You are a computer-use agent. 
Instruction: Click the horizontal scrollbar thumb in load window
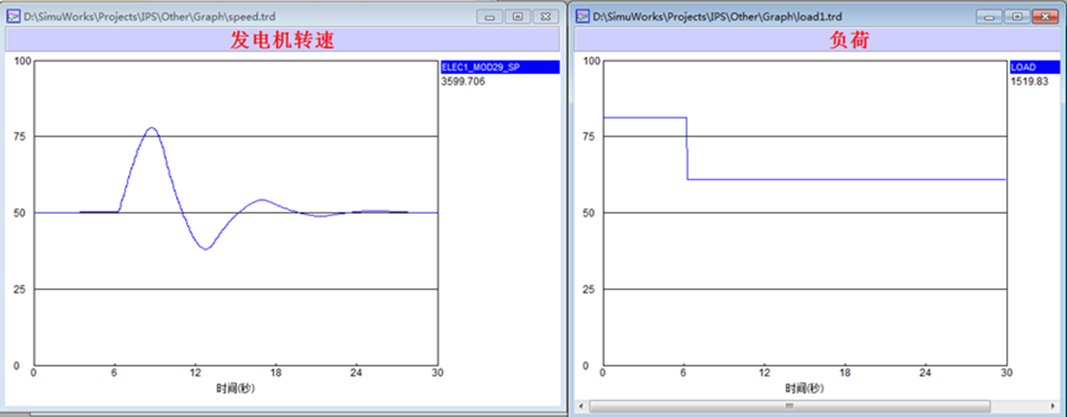(790, 406)
